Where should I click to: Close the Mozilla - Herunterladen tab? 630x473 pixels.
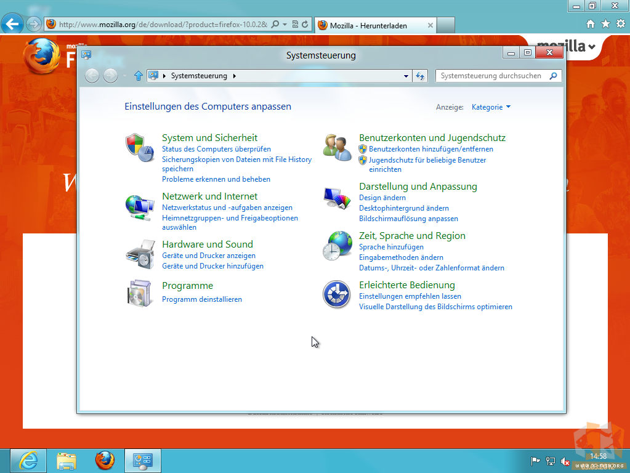pos(430,25)
